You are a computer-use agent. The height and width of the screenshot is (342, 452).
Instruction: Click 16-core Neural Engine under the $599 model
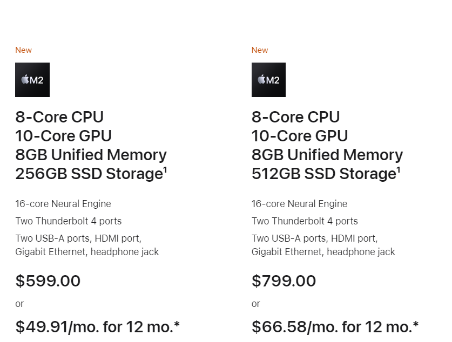(x=63, y=204)
